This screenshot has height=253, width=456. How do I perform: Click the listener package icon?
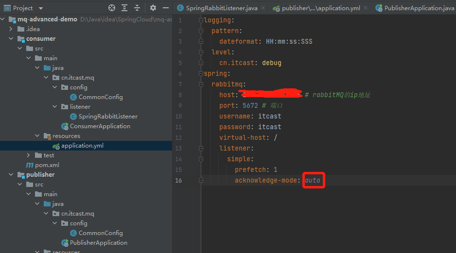pyautogui.click(x=65, y=107)
